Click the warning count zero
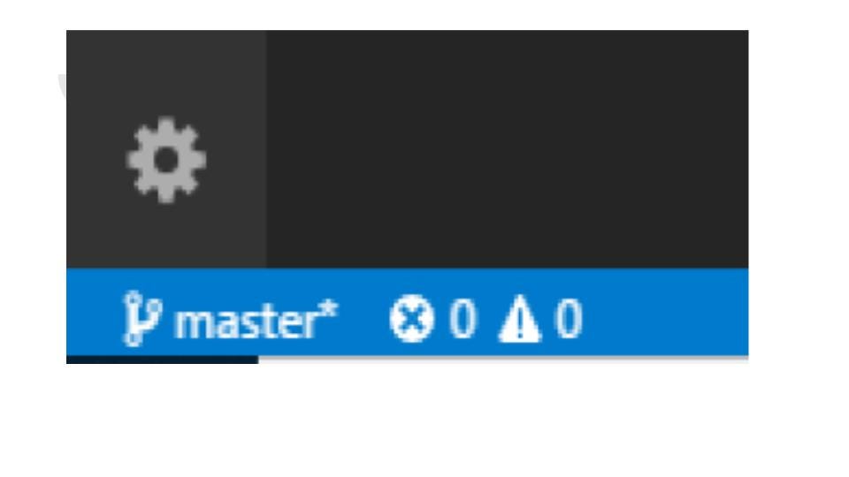Image resolution: width=849 pixels, height=477 pixels. click(x=568, y=319)
